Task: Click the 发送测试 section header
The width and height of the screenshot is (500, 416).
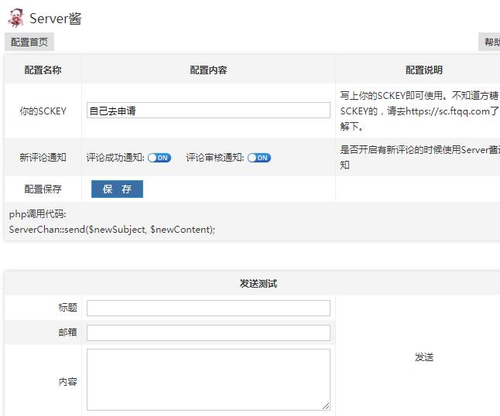Action: point(259,283)
